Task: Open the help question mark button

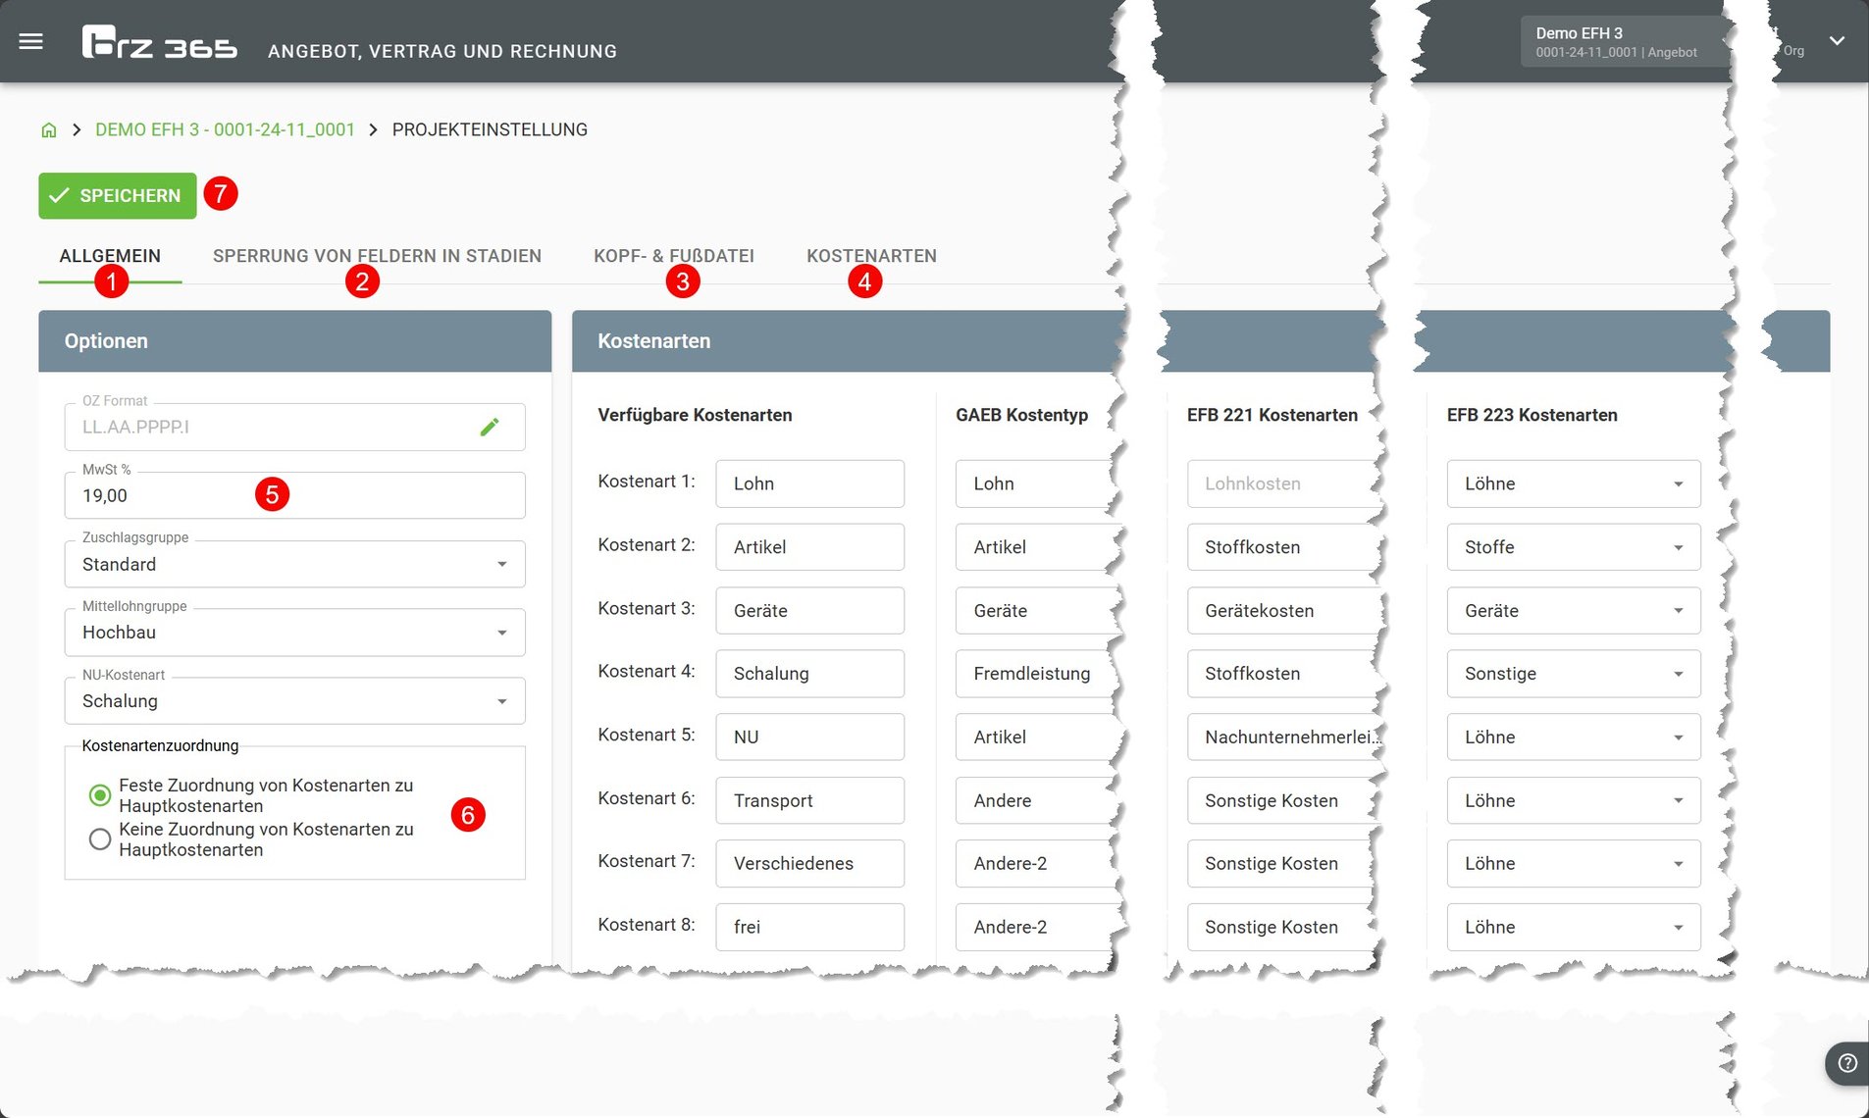Action: 1846,1063
